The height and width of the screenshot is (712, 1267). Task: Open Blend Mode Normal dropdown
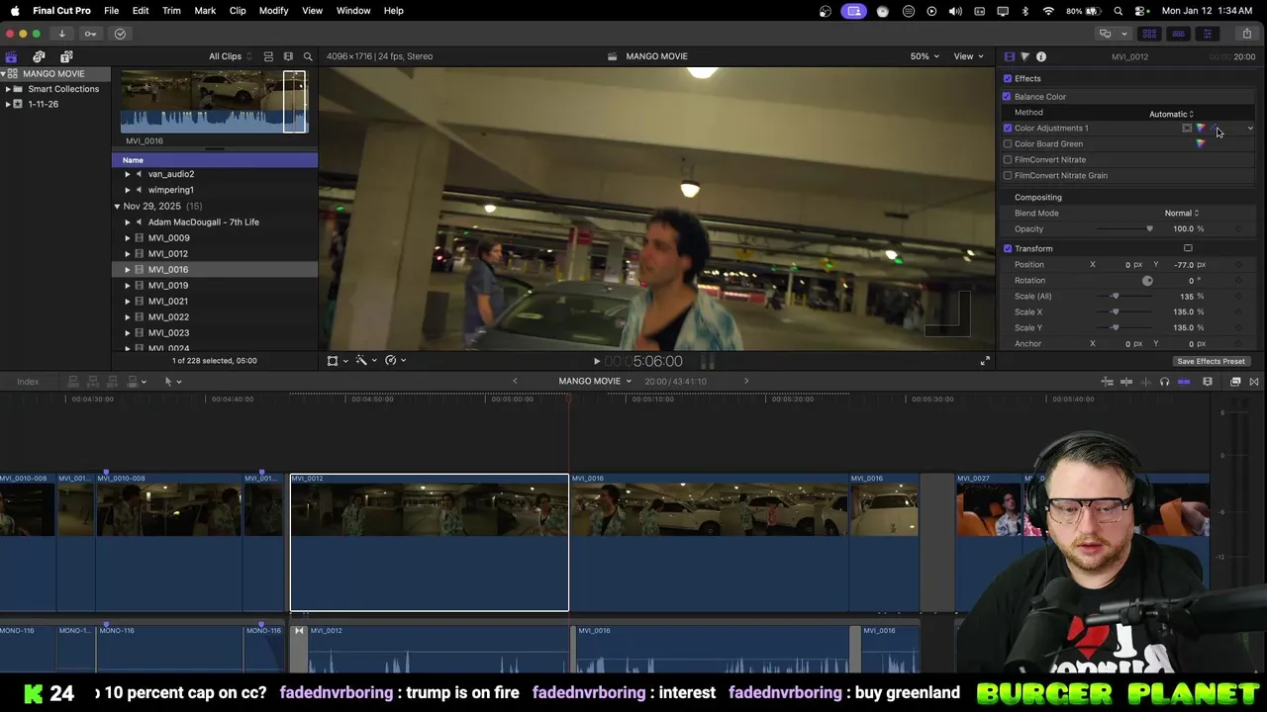point(1181,213)
